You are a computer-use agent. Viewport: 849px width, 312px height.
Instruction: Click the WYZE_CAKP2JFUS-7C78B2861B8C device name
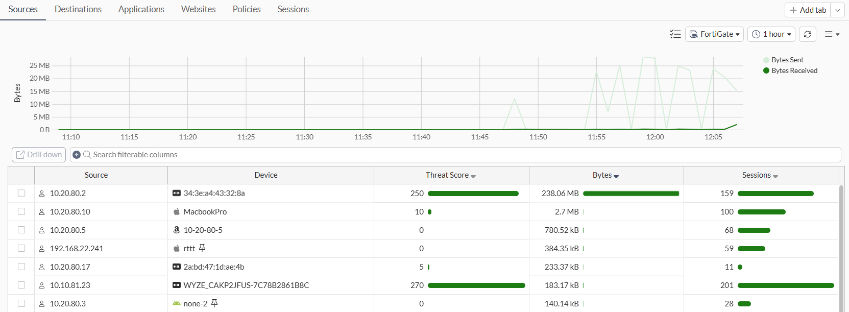pyautogui.click(x=246, y=285)
